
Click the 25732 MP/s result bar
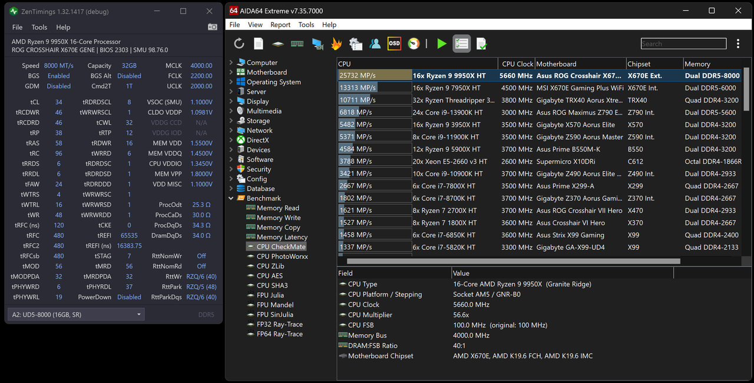(375, 75)
